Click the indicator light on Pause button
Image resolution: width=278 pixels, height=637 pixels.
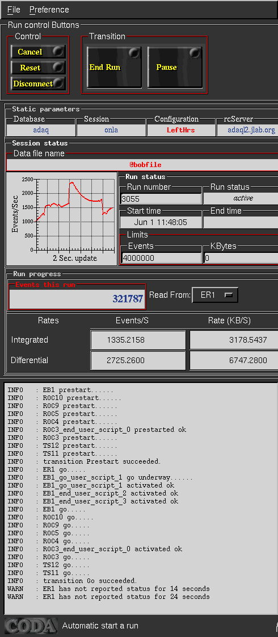point(195,53)
